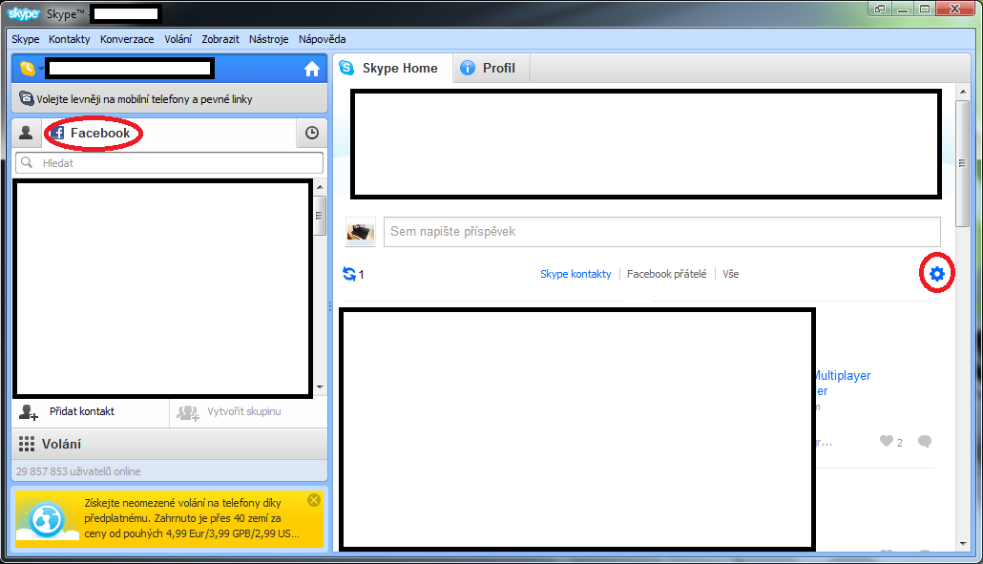Open the Nápověda menu

point(322,39)
